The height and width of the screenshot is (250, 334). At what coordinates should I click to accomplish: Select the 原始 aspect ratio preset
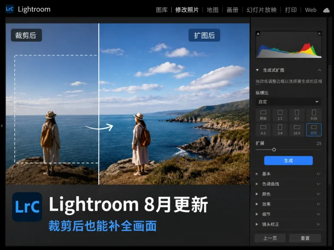click(x=263, y=115)
